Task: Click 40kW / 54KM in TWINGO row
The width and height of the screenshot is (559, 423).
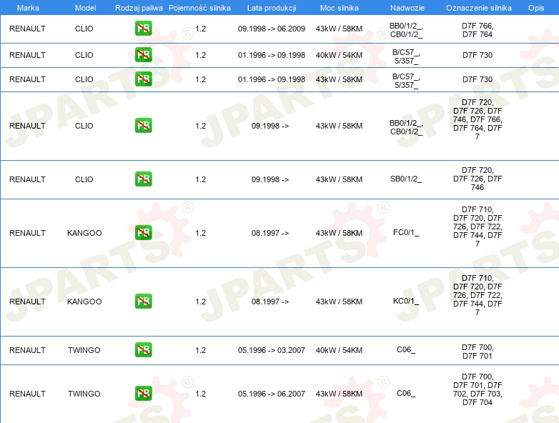Action: (x=339, y=350)
